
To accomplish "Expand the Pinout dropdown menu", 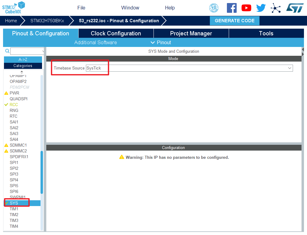I will [x=161, y=42].
